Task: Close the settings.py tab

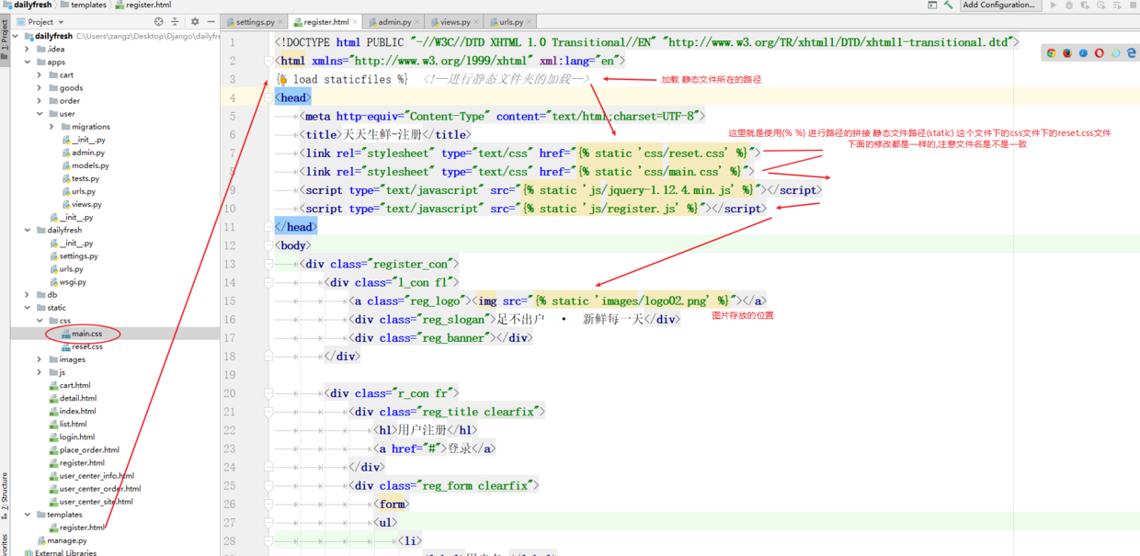Action: coord(281,22)
